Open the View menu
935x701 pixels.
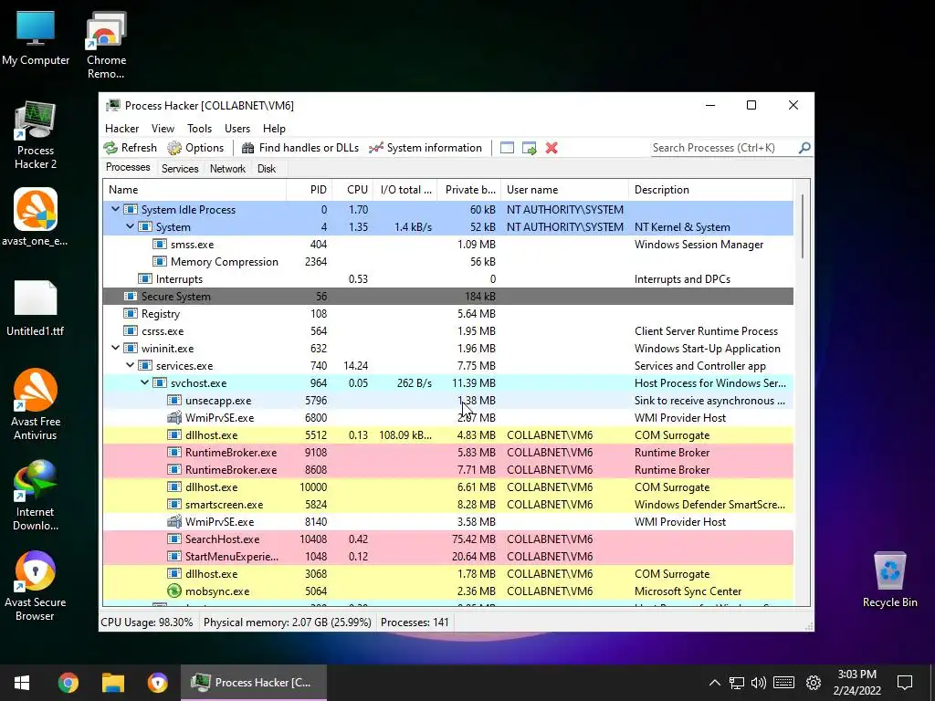click(x=163, y=128)
